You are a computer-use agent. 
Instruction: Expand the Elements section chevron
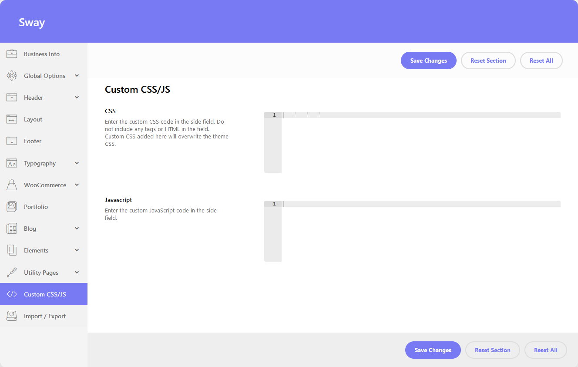[x=77, y=250]
